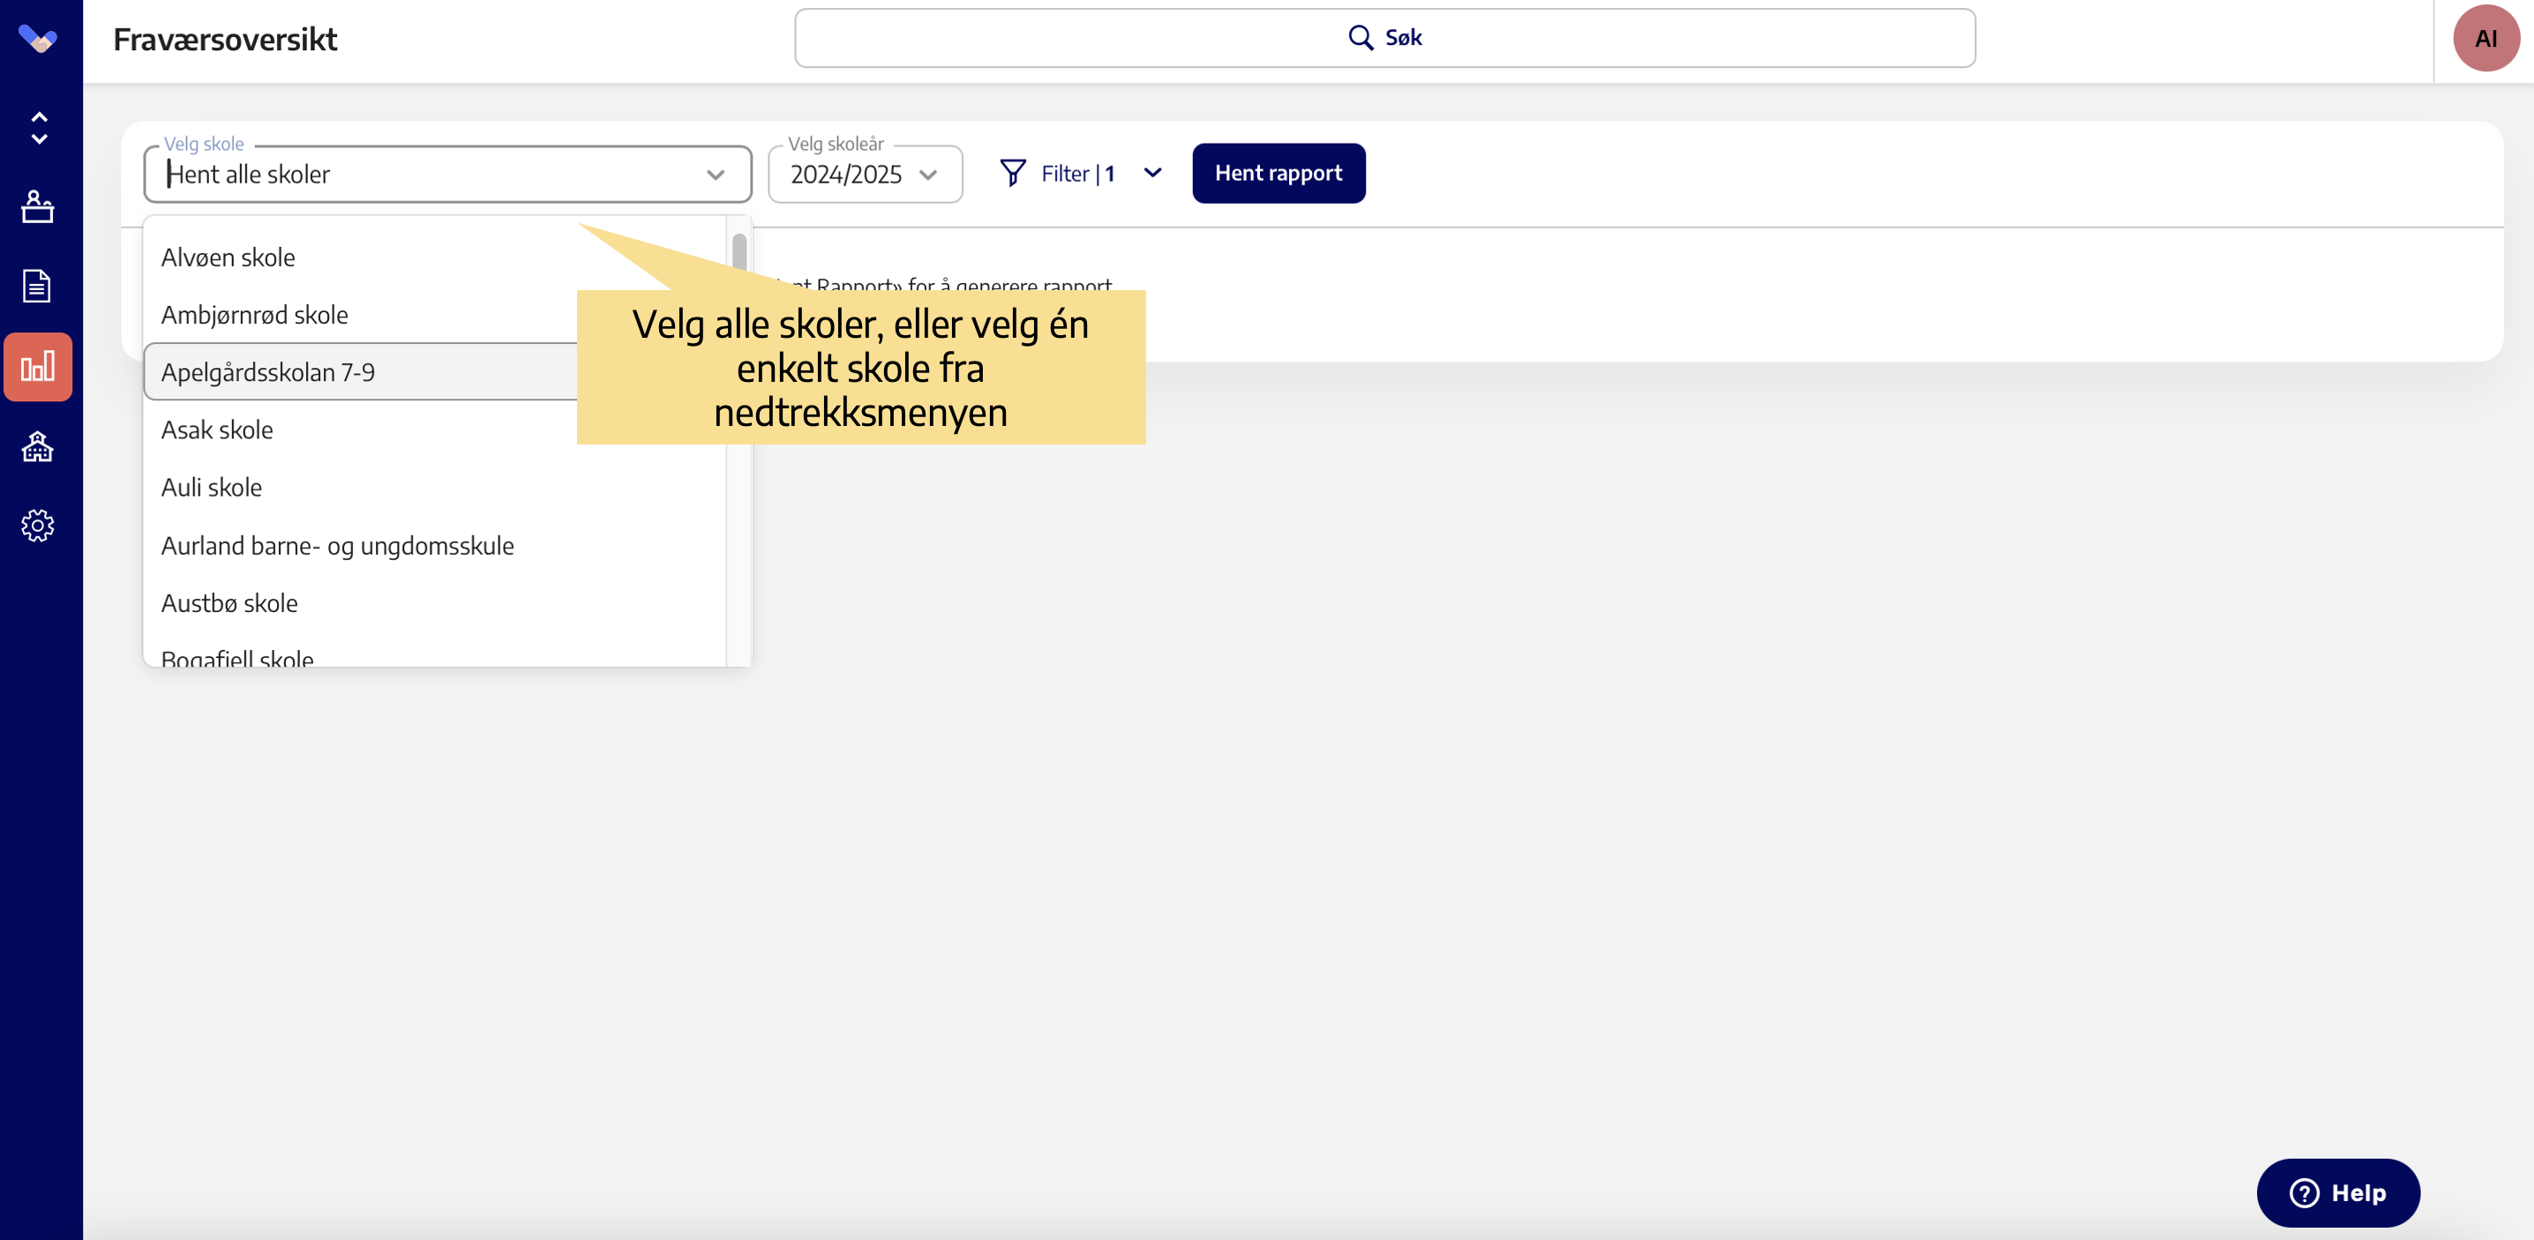Select Aurland barne- og ungdomsskule
The height and width of the screenshot is (1240, 2534).
pos(337,546)
